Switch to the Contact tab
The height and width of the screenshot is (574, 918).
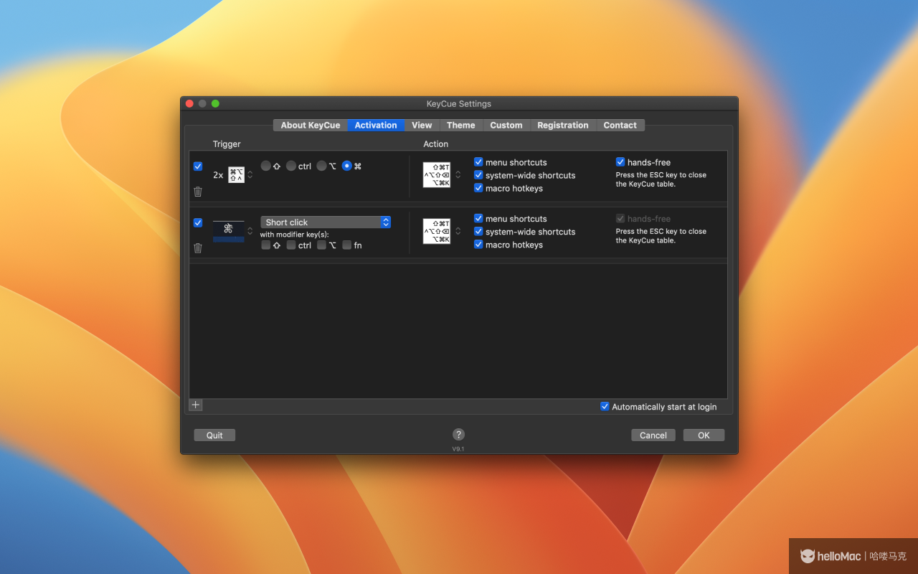tap(620, 125)
